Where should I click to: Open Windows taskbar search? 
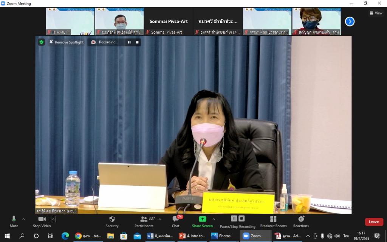click(x=22, y=236)
